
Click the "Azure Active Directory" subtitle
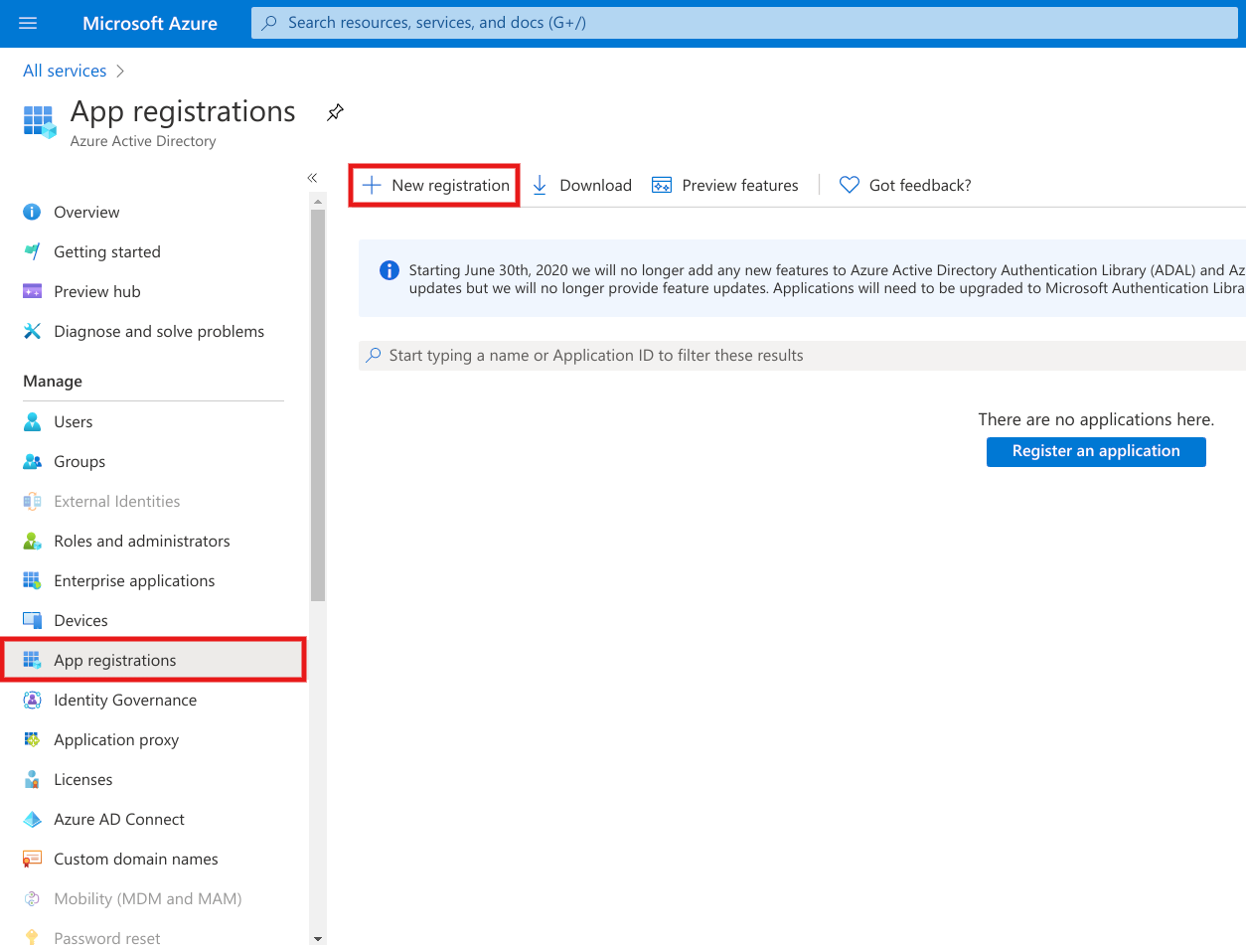point(143,141)
